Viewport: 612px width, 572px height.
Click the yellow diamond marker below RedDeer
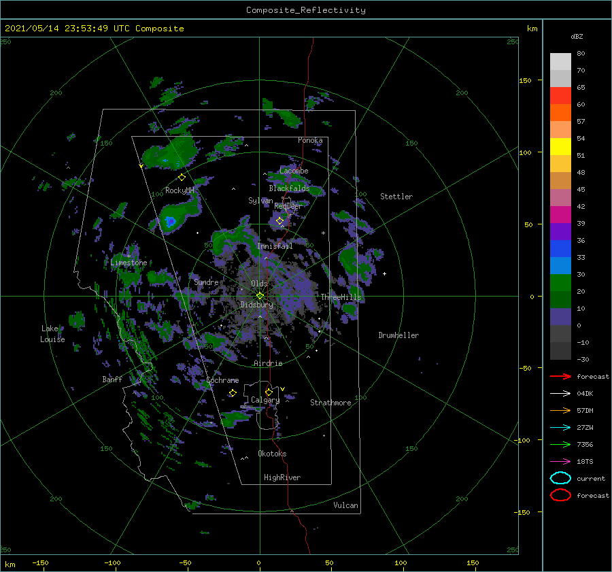(279, 221)
